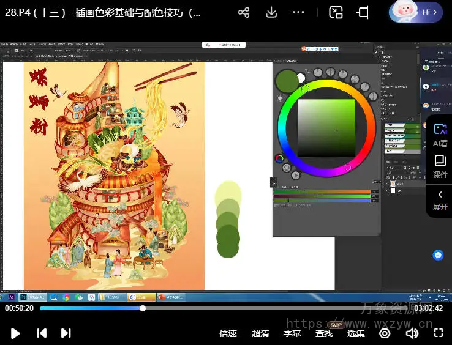Expand the sidebar with 展开 chevron
The width and height of the screenshot is (452, 345).
tap(440, 200)
